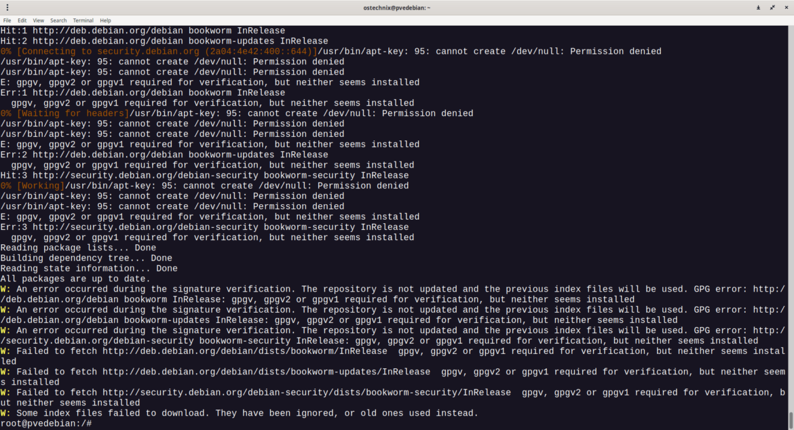This screenshot has width=794, height=430.
Task: Click the ostechnix@pvedebian title bar text
Action: point(397,7)
